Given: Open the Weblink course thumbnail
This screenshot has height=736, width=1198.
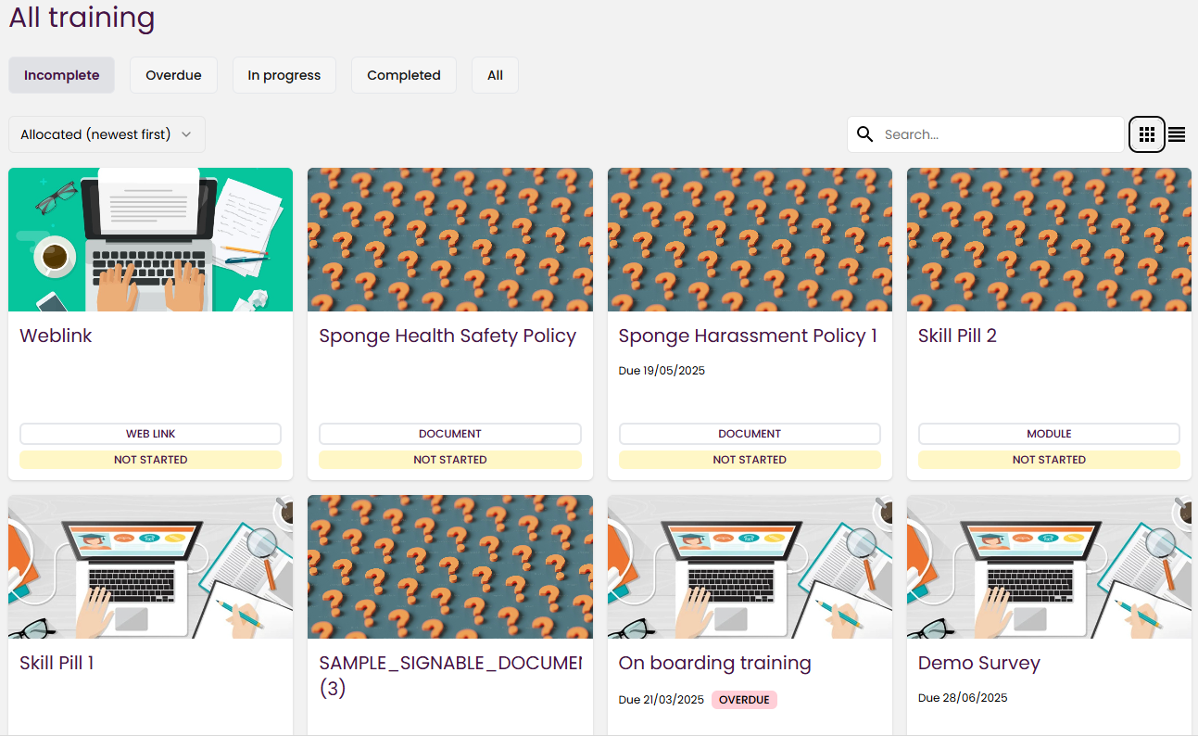Looking at the screenshot, I should pos(150,239).
